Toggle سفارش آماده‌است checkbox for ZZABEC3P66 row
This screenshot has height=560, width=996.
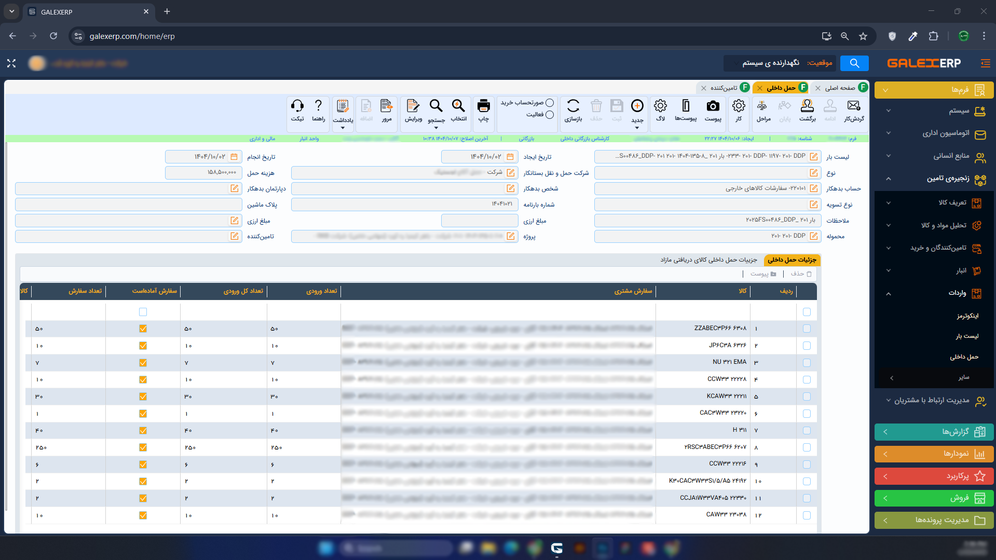click(x=143, y=329)
